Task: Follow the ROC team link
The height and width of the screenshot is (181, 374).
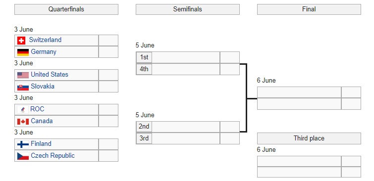Action: click(x=37, y=109)
